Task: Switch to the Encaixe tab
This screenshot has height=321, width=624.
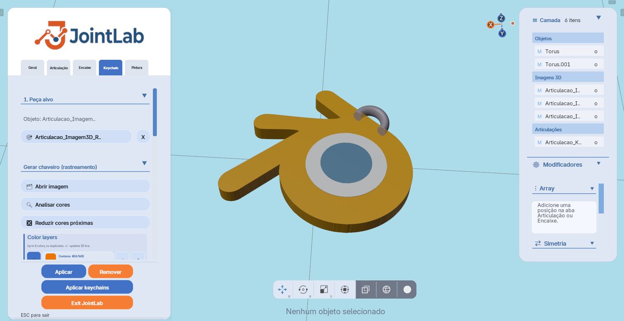Action: point(85,68)
